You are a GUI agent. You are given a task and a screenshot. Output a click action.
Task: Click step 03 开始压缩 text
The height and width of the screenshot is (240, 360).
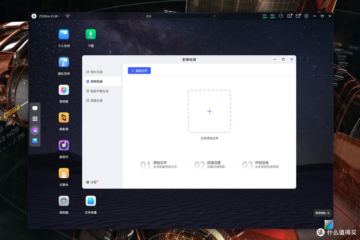coord(262,163)
